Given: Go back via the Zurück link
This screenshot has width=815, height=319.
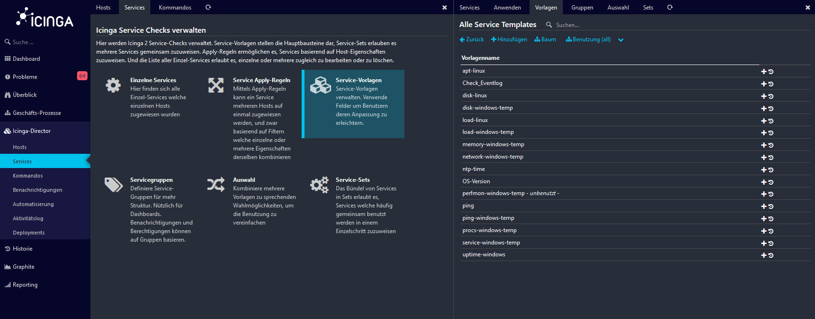Looking at the screenshot, I should coord(471,39).
